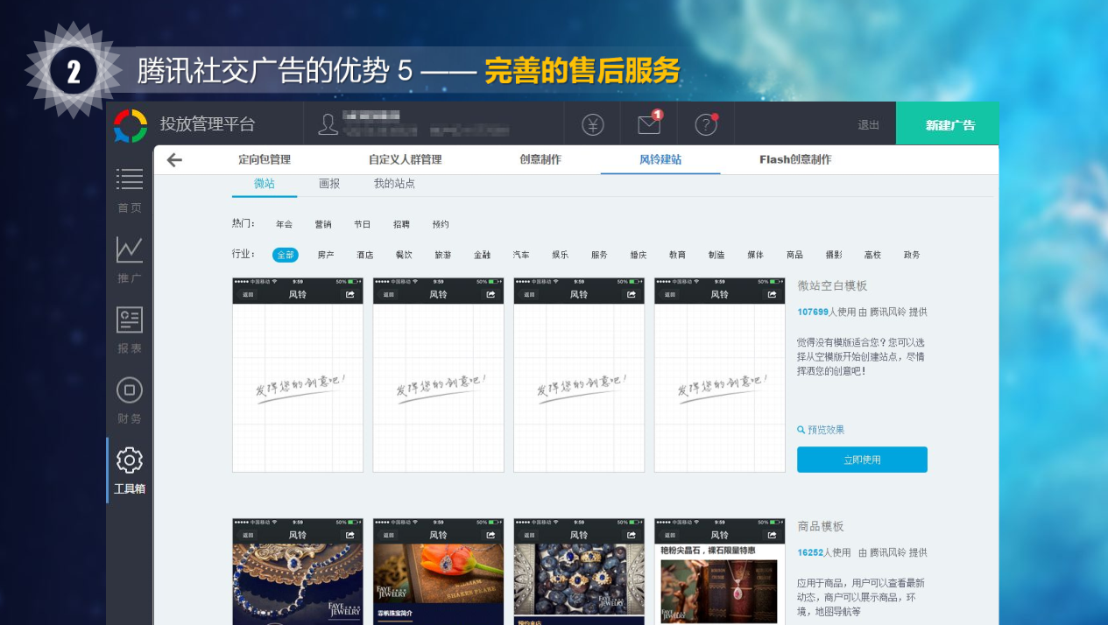Switch to 风铃建站 tab
This screenshot has height=625, width=1108.
click(x=660, y=159)
